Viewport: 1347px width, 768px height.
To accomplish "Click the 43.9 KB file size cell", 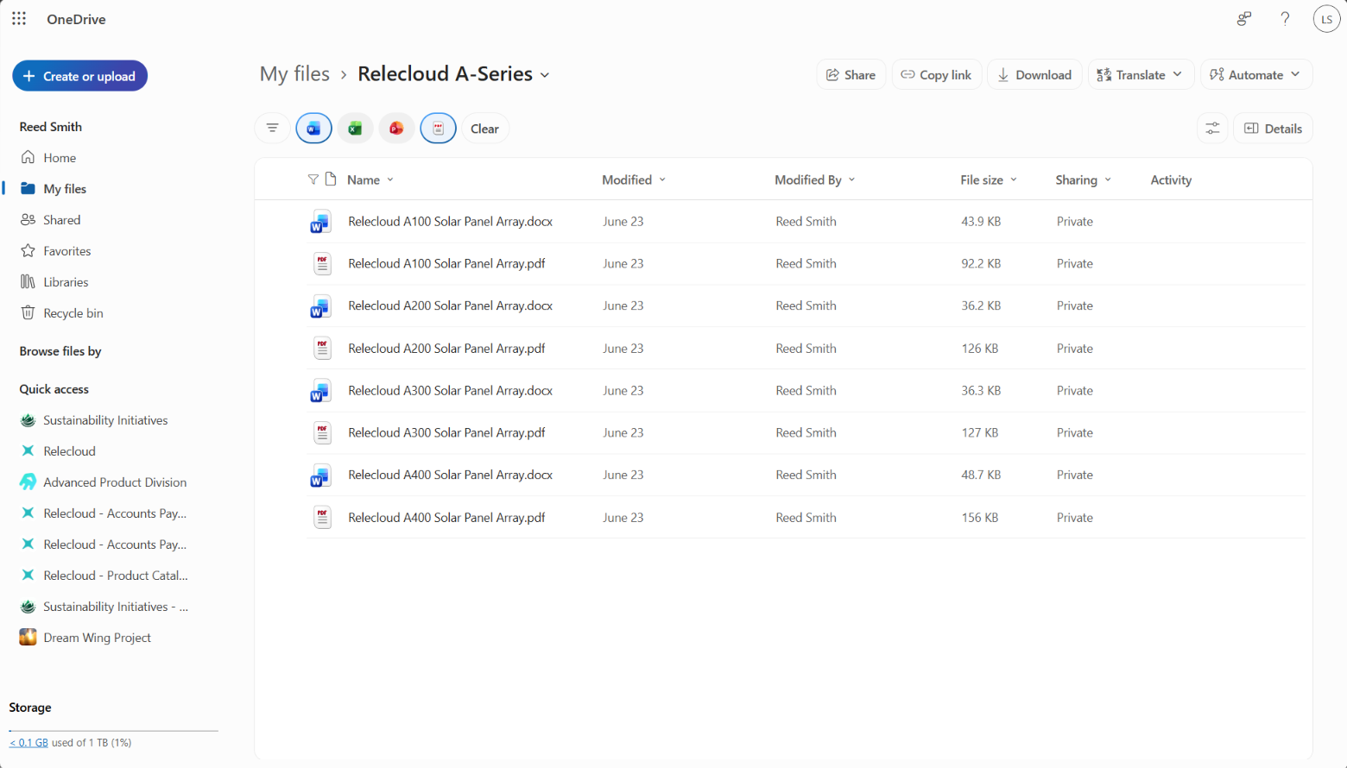I will (x=981, y=222).
